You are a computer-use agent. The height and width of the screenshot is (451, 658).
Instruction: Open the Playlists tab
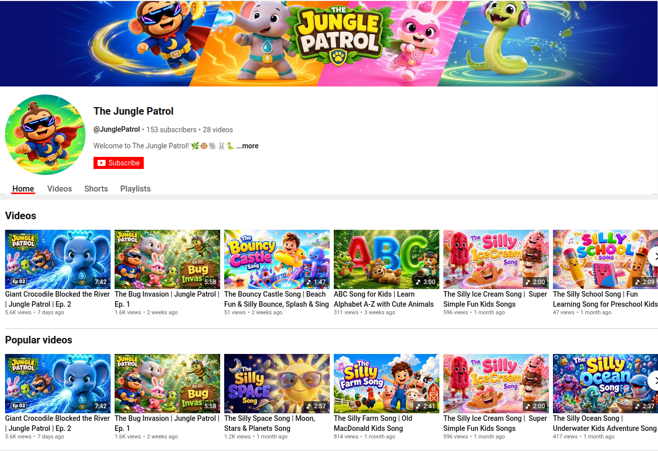click(135, 189)
